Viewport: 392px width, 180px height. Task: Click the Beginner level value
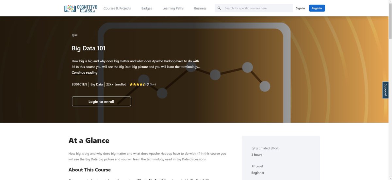pyautogui.click(x=258, y=173)
